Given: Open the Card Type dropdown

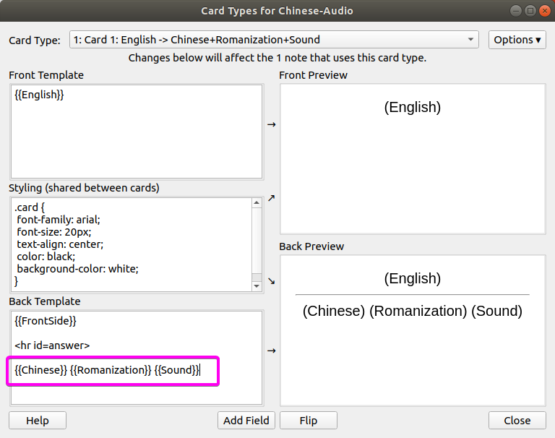Looking at the screenshot, I should tap(274, 40).
